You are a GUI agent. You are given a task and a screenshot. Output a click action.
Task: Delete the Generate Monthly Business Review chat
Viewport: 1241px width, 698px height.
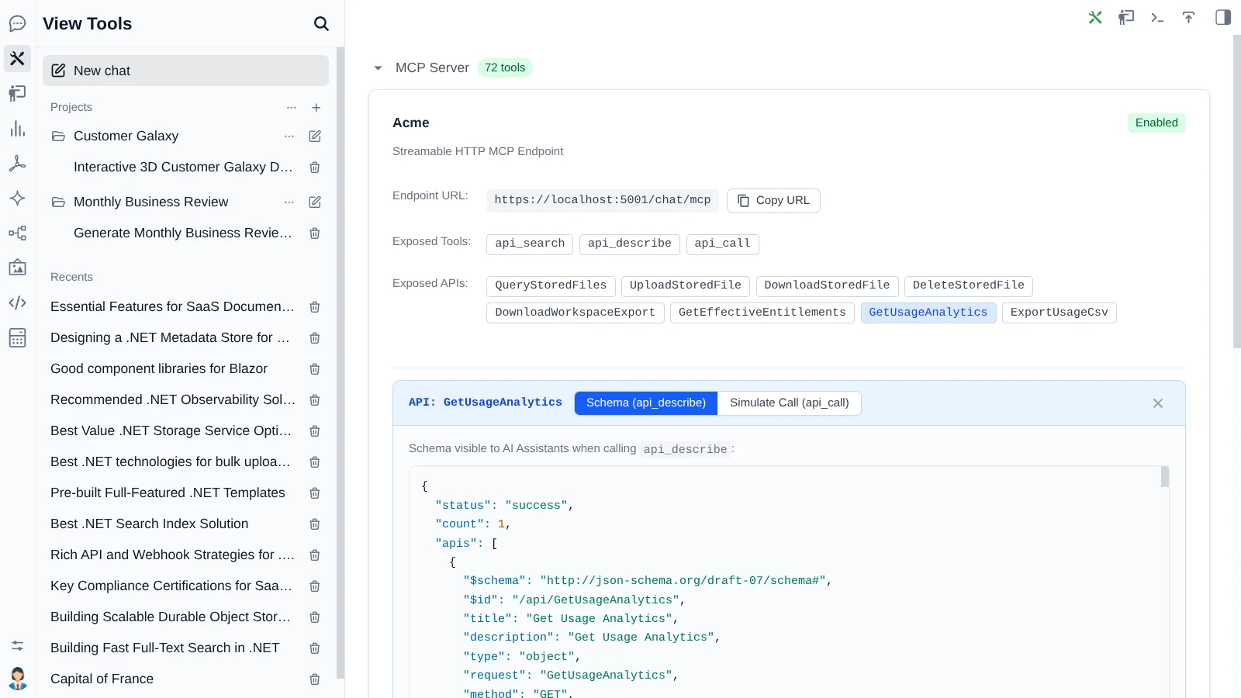tap(315, 233)
